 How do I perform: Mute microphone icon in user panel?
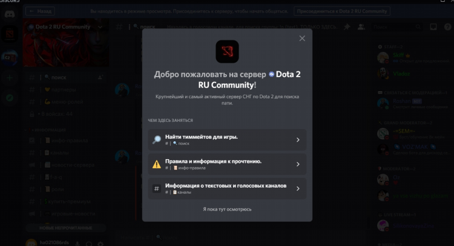(x=77, y=244)
